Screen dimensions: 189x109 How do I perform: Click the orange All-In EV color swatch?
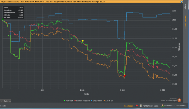click(104, 101)
